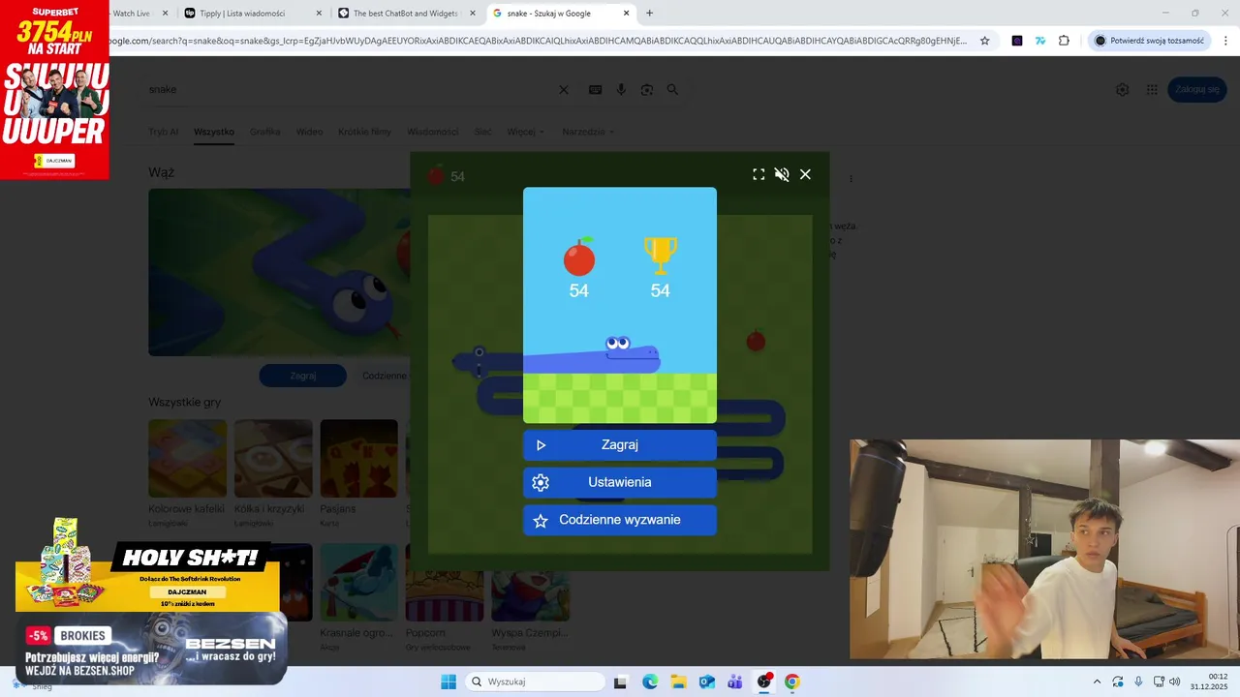Image resolution: width=1240 pixels, height=697 pixels.
Task: Open a new browser tab
Action: (649, 14)
